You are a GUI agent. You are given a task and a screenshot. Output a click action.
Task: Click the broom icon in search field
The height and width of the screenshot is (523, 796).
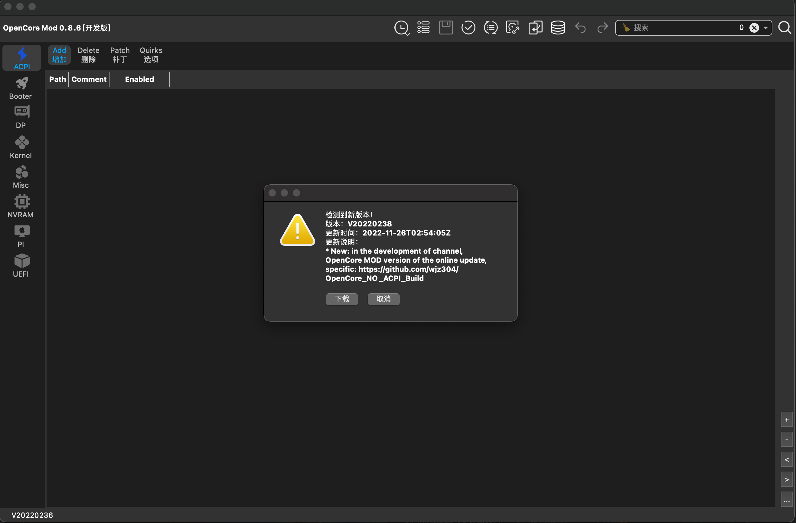click(626, 28)
